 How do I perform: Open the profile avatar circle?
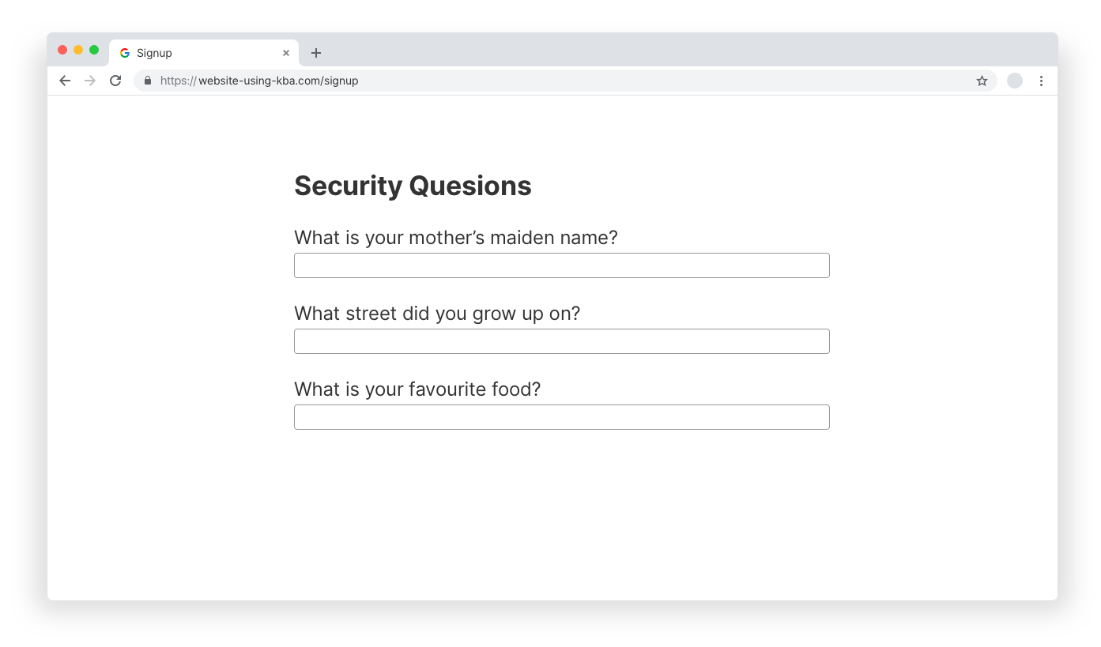[1015, 81]
